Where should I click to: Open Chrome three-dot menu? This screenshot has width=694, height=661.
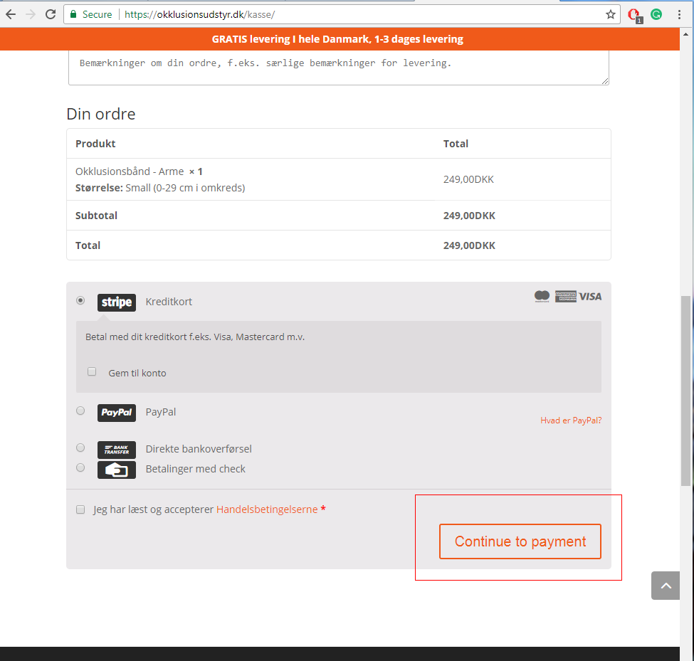click(680, 14)
